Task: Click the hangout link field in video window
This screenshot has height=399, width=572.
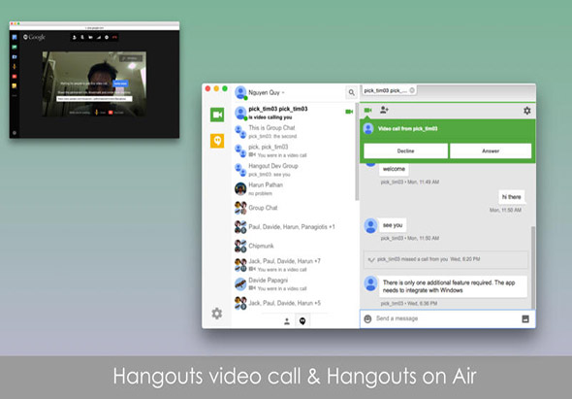Action: coord(94,99)
